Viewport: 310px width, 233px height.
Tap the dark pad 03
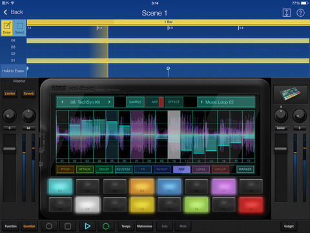[115, 186]
